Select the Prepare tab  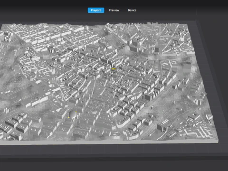(96, 10)
